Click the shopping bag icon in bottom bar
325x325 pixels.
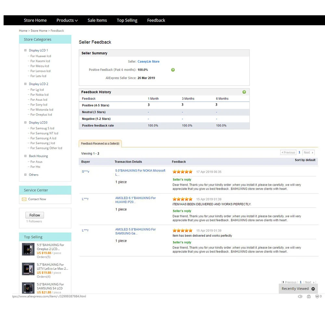click(x=309, y=296)
